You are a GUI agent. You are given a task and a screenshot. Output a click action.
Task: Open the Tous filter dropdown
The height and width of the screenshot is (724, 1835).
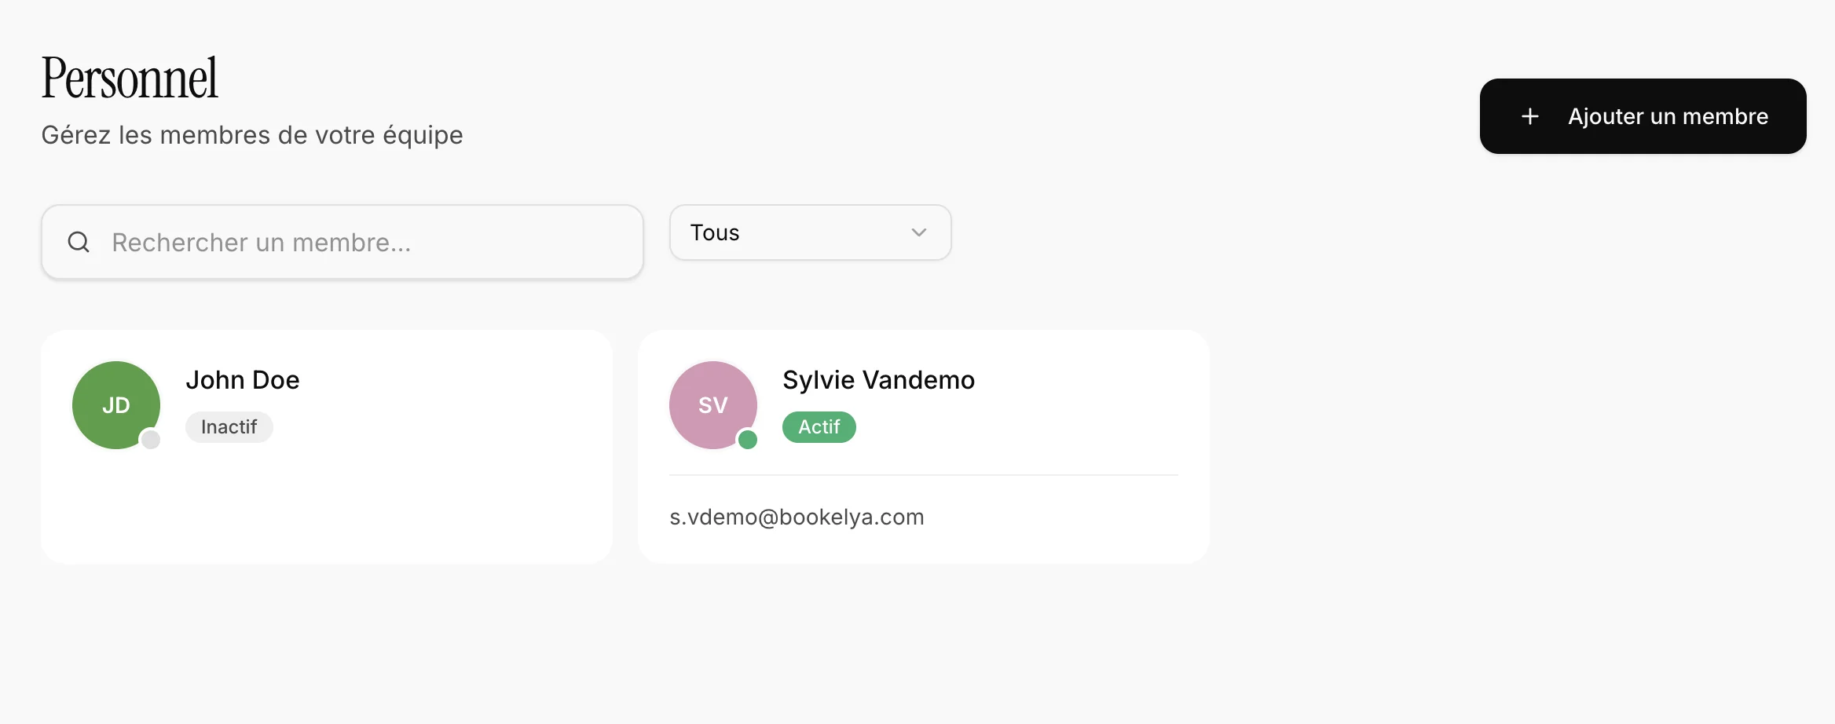tap(809, 232)
